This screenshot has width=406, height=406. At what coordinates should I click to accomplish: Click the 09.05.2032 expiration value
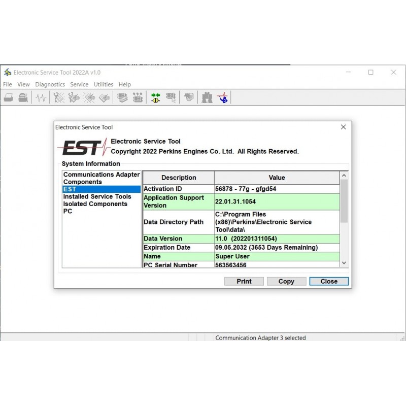click(x=277, y=247)
